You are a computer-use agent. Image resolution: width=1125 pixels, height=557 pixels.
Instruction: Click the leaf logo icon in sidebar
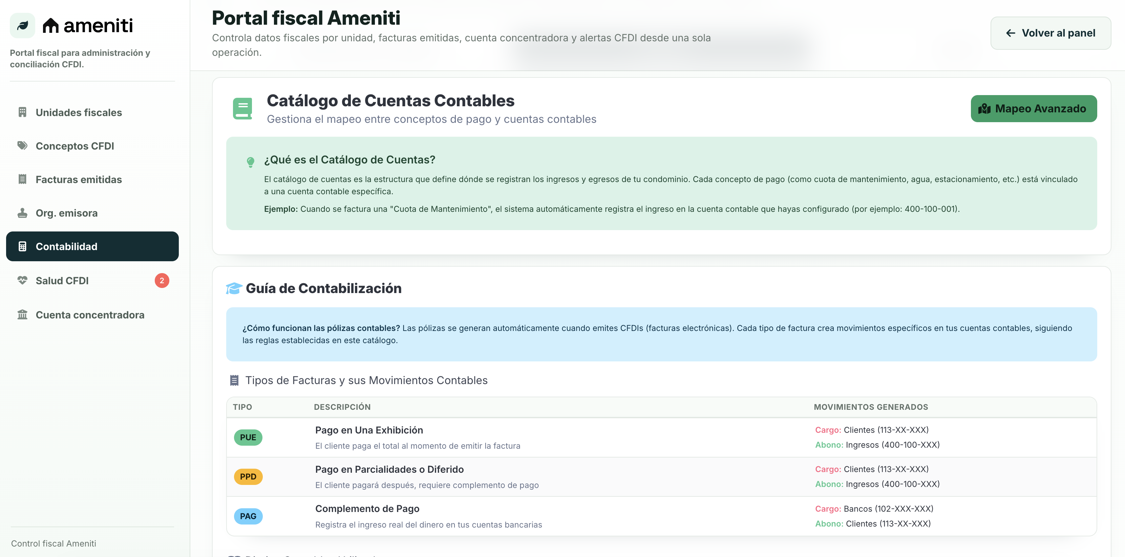point(22,25)
